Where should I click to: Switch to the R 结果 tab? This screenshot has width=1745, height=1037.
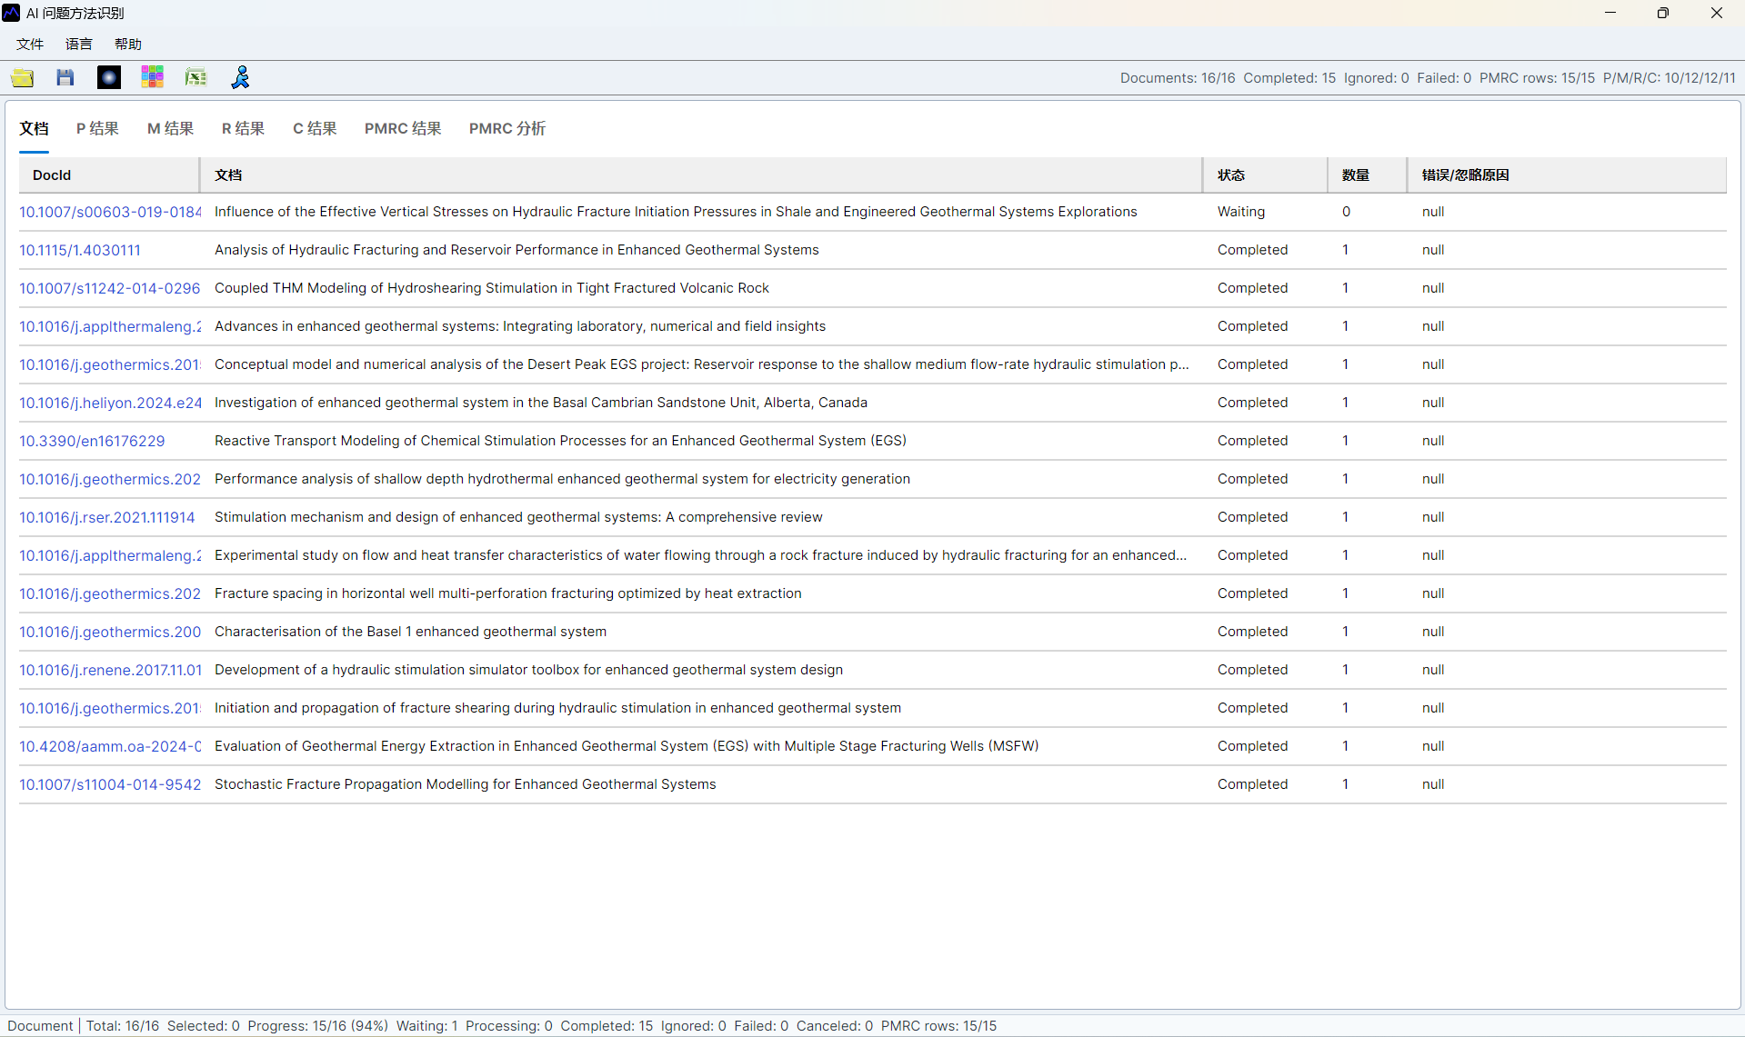click(243, 128)
